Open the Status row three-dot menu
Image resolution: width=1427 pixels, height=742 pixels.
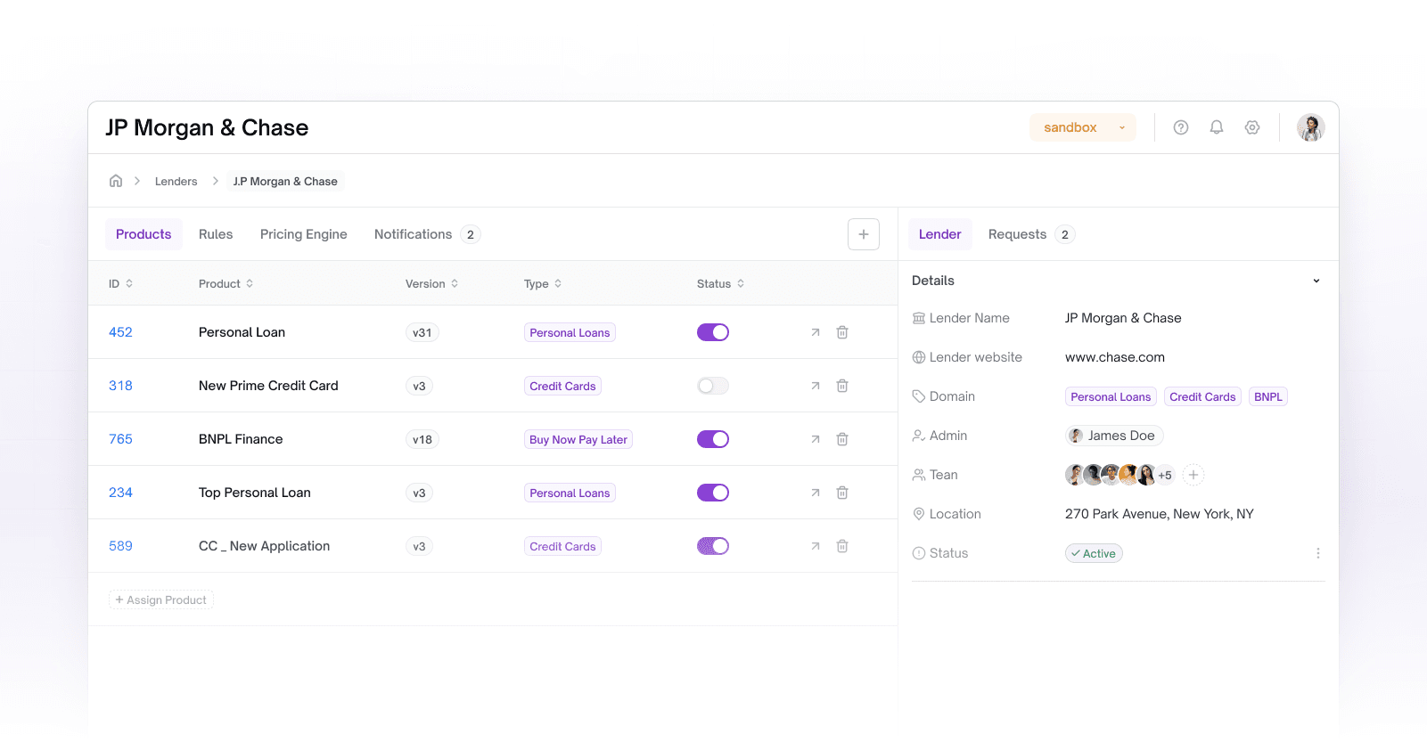pyautogui.click(x=1318, y=553)
